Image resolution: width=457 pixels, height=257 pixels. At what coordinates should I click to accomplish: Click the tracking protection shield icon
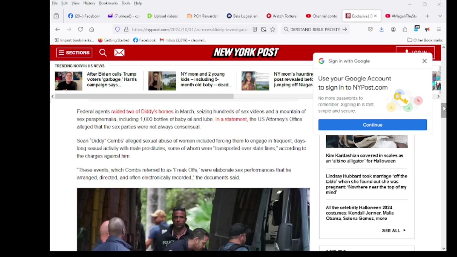pyautogui.click(x=117, y=29)
